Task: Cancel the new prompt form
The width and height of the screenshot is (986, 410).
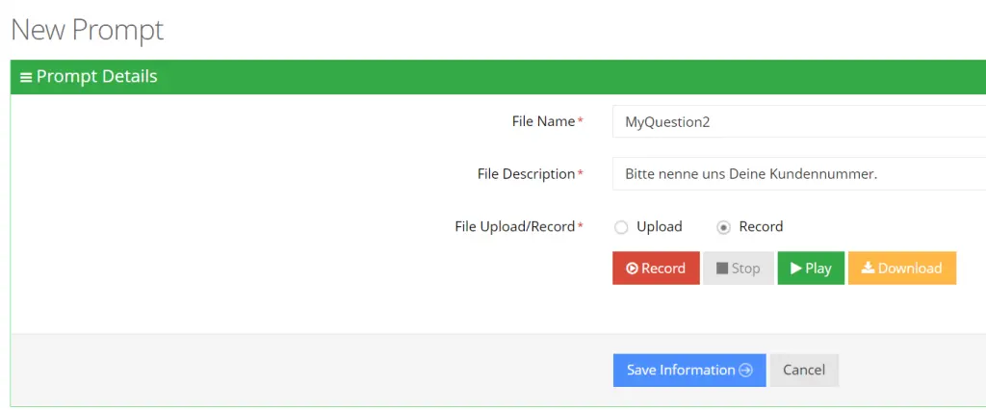Action: [804, 371]
